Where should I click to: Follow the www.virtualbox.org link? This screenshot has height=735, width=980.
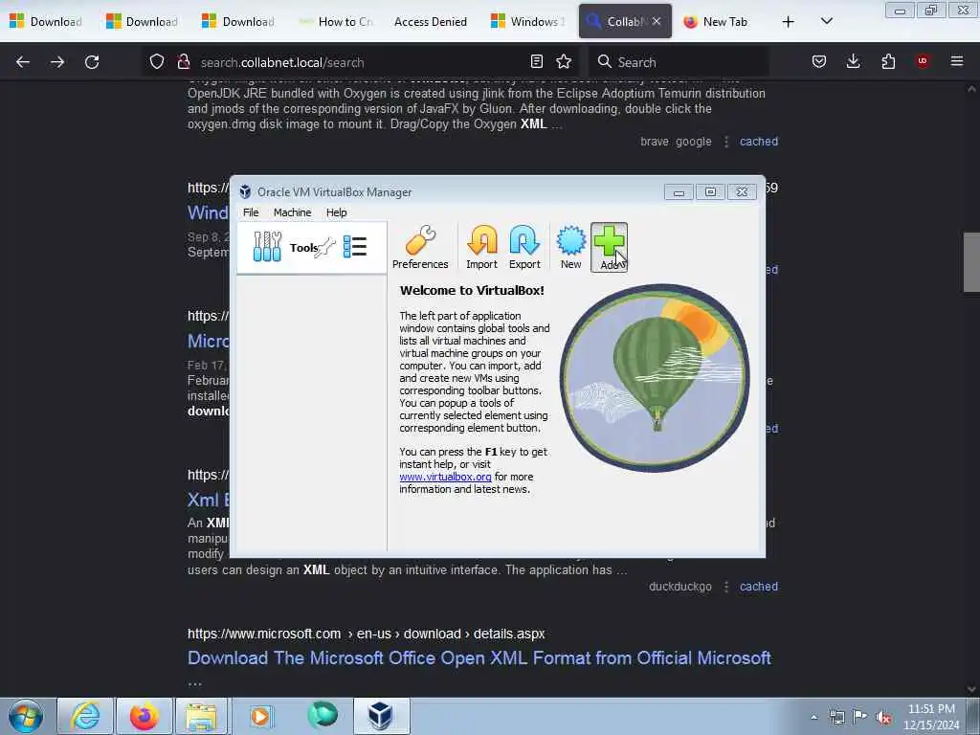coord(445,477)
